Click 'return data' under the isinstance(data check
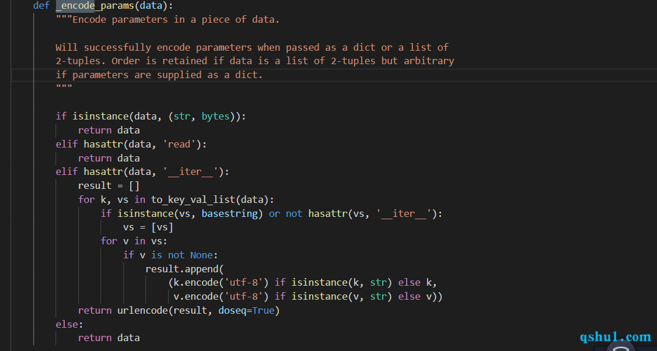Image resolution: width=657 pixels, height=351 pixels. click(x=109, y=130)
